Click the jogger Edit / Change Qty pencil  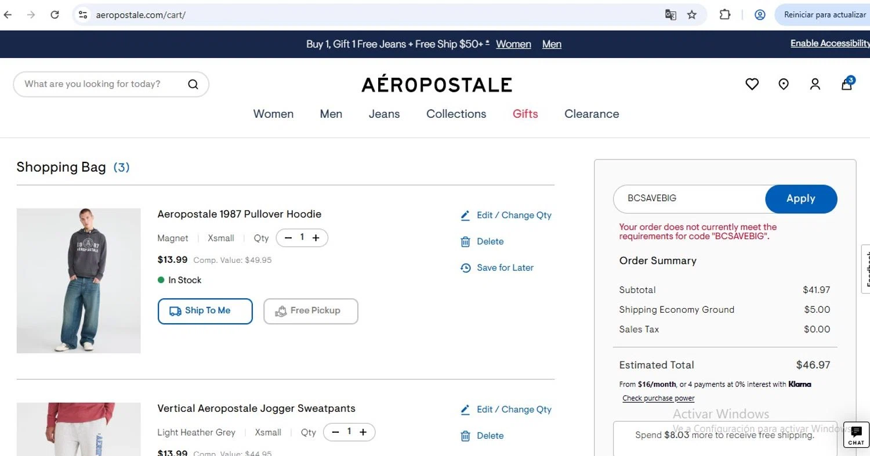pos(465,410)
